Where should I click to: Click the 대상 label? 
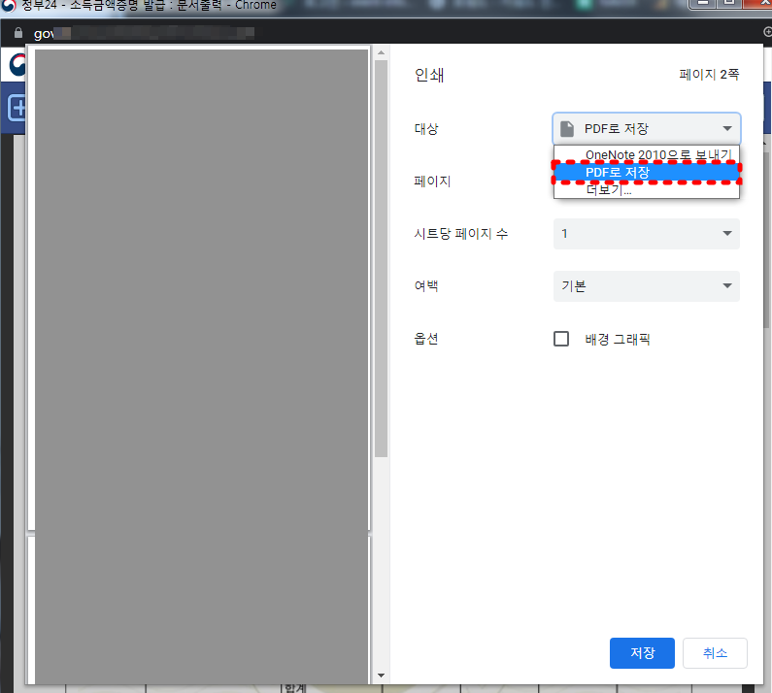point(426,129)
